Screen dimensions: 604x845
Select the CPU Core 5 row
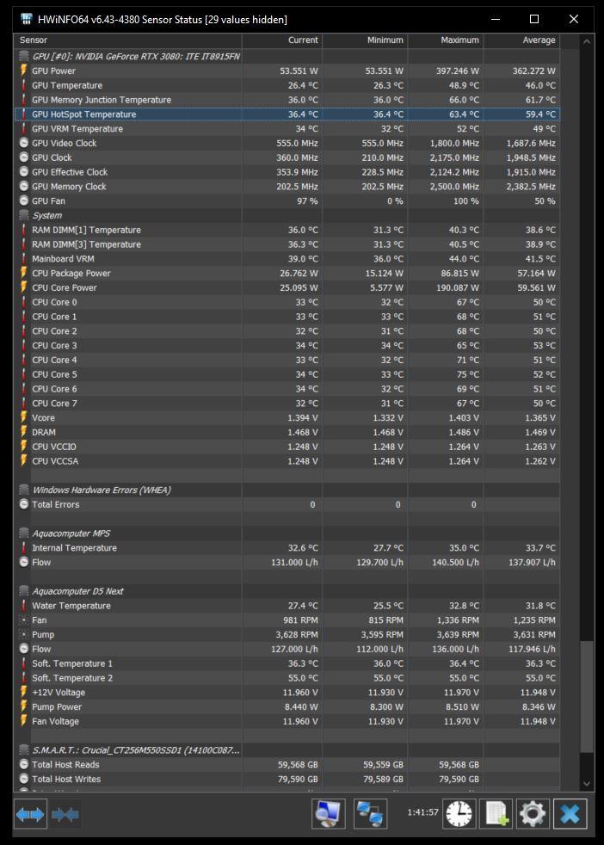pyautogui.click(x=287, y=374)
